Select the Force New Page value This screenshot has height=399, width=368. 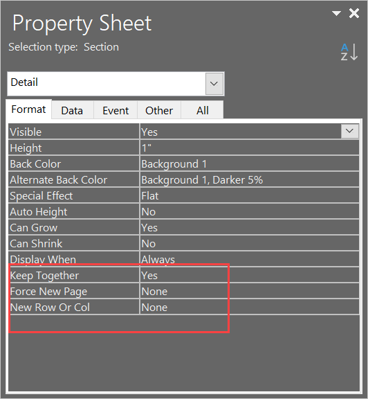[x=250, y=292]
